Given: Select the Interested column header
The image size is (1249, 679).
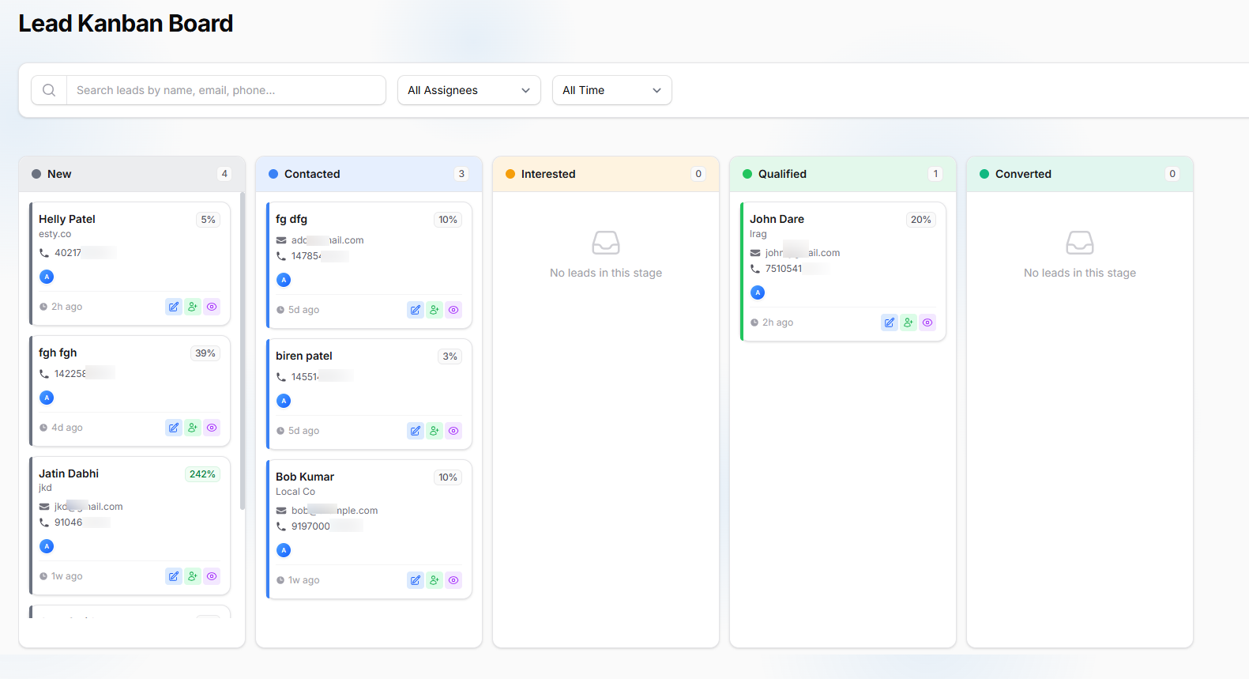Looking at the screenshot, I should coord(606,174).
